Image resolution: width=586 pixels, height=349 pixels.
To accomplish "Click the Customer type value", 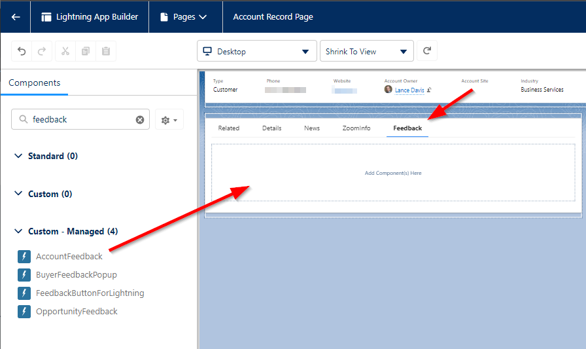I will 226,90.
